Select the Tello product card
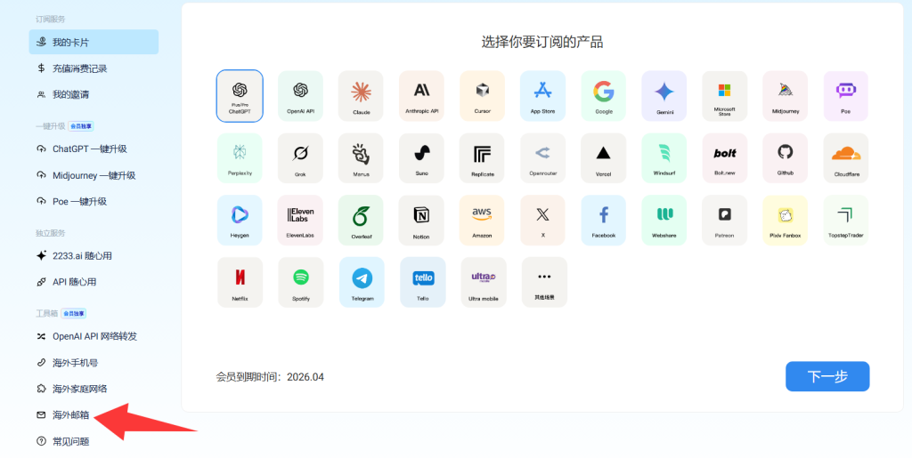Image resolution: width=912 pixels, height=458 pixels. 423,282
